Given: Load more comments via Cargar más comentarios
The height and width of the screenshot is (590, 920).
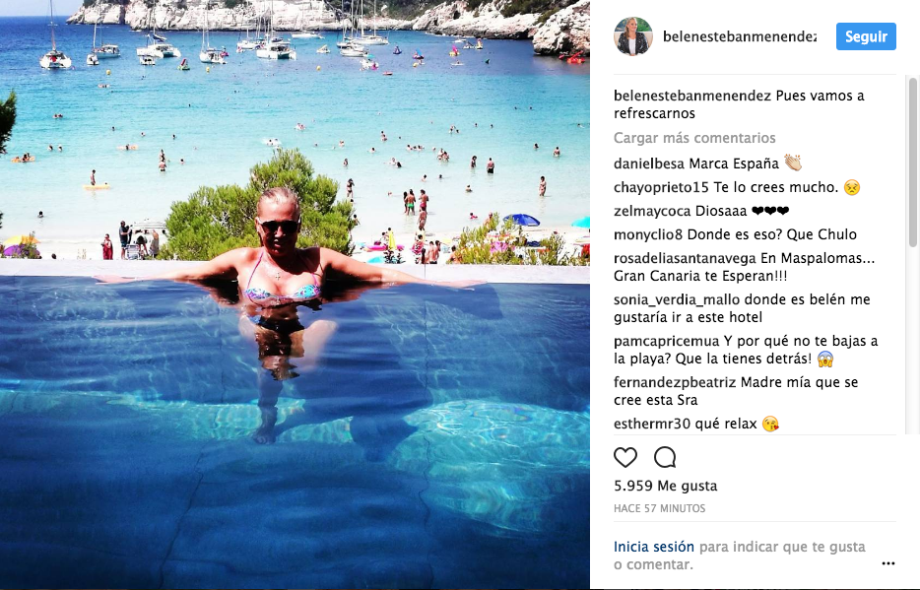Looking at the screenshot, I should [694, 138].
